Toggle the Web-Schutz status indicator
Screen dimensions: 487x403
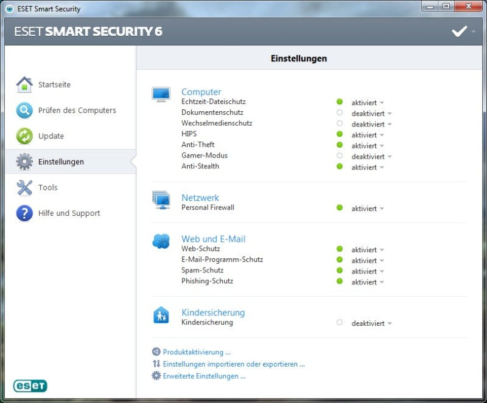[340, 249]
